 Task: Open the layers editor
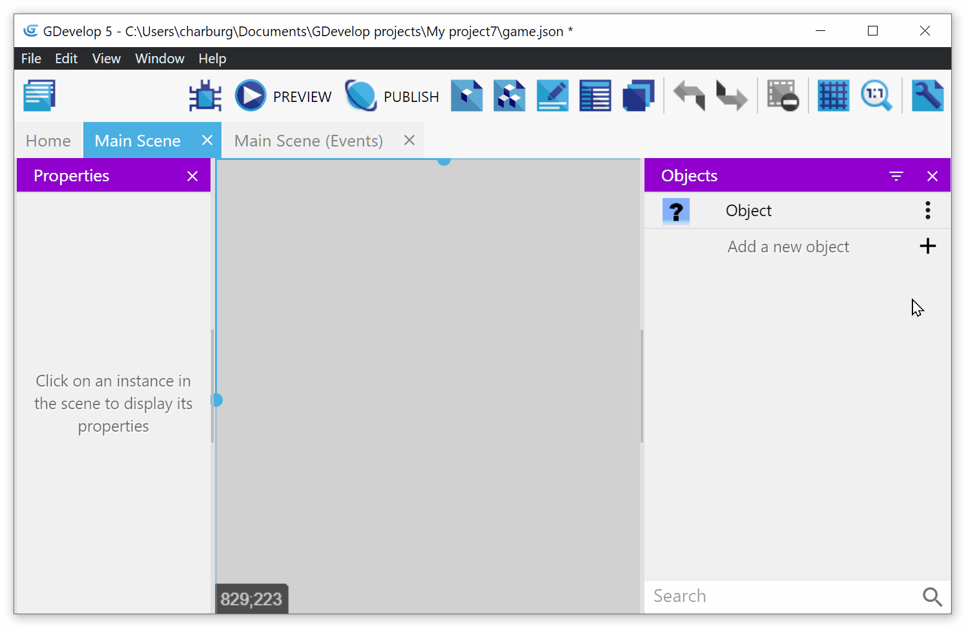click(x=638, y=95)
